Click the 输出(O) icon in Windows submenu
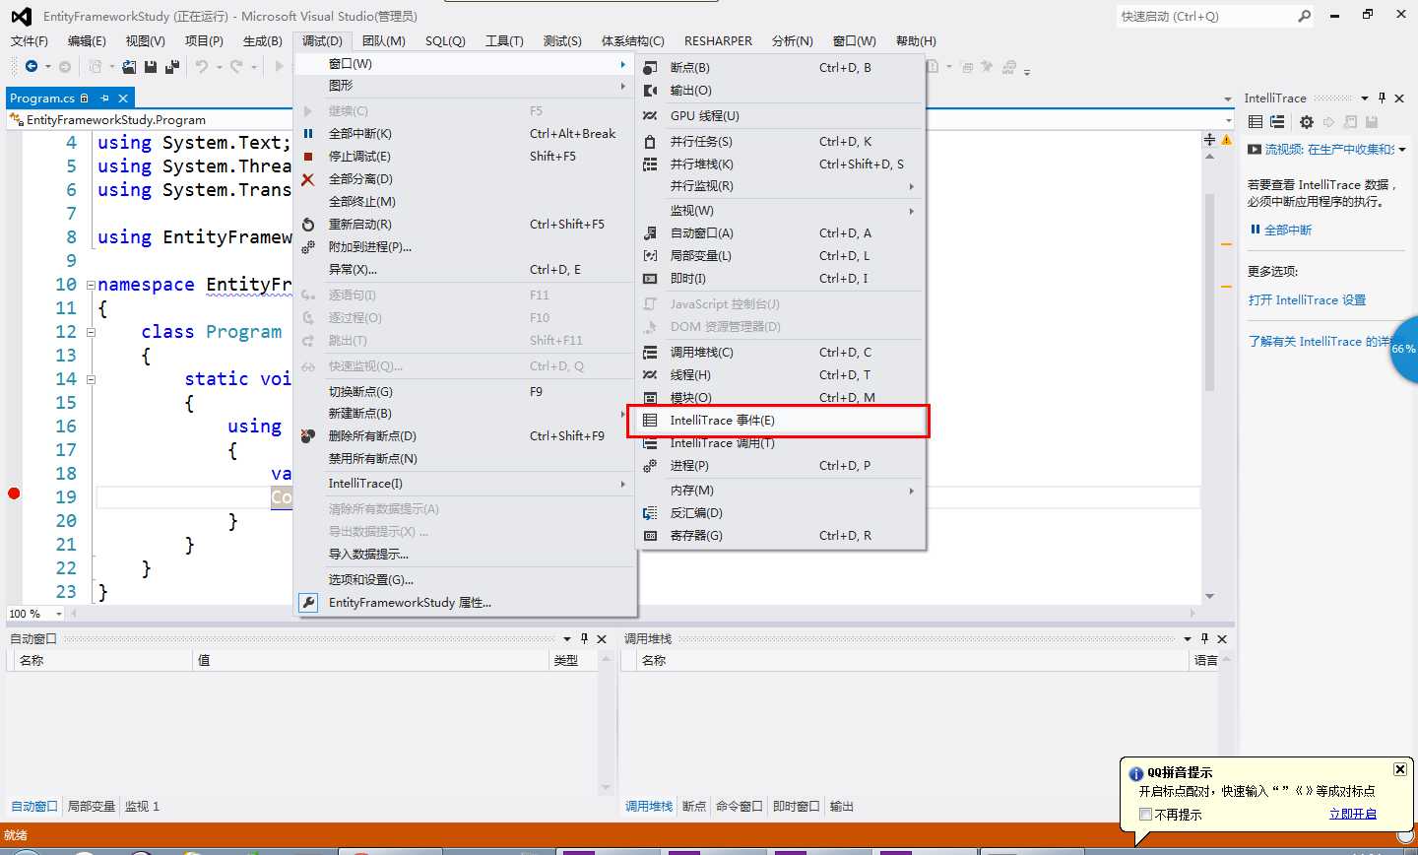Screen dimensions: 1418x855 pyautogui.click(x=650, y=91)
